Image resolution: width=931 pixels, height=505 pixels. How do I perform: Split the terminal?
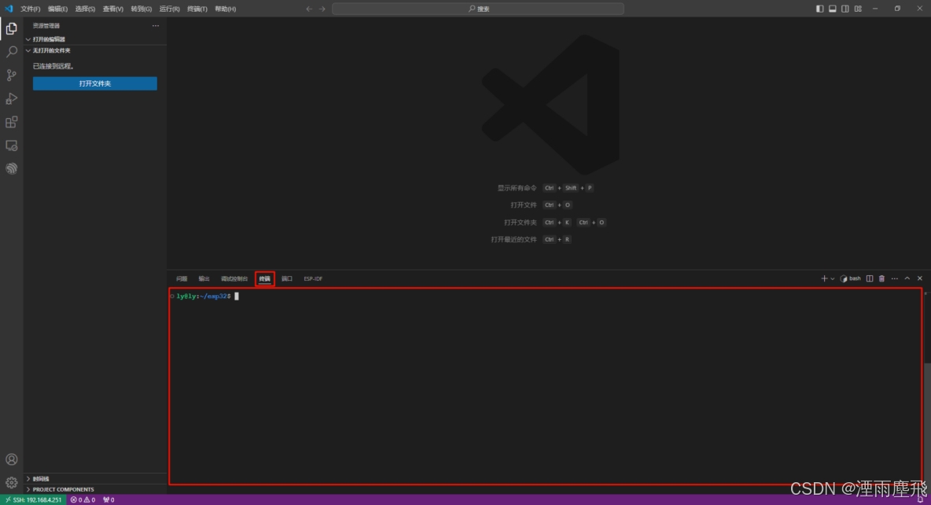(869, 278)
